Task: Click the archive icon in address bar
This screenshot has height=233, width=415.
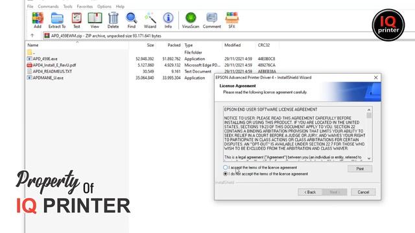Action: point(47,36)
